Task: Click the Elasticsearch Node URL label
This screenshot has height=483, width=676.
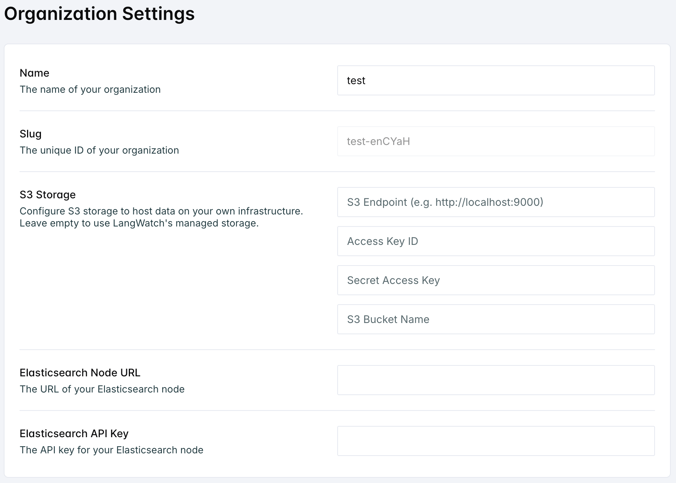Action: pyautogui.click(x=80, y=373)
